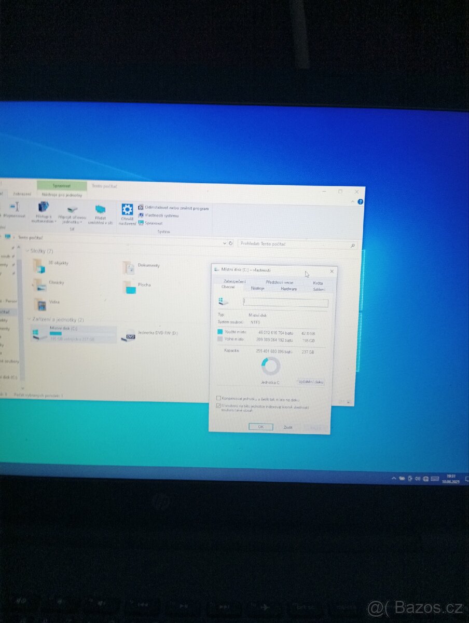469x623 pixels.
Task: Open Nástroje pro jednotky ribbon tab
Action: 62,195
